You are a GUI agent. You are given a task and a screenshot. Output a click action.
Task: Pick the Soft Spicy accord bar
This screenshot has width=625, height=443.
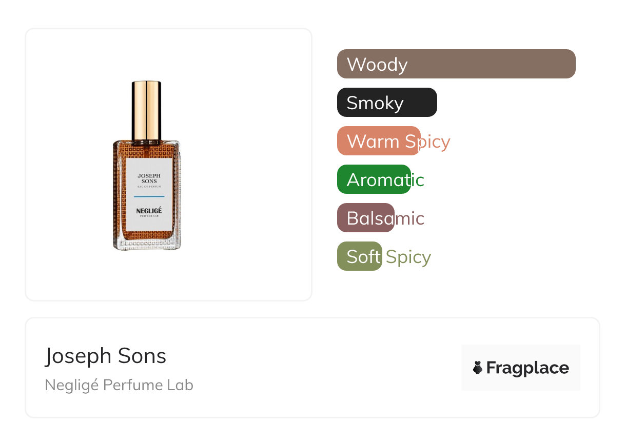[359, 256]
